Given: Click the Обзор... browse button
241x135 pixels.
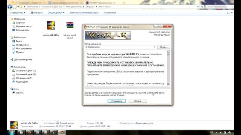Looking at the screenshot, I should coord(163,47).
